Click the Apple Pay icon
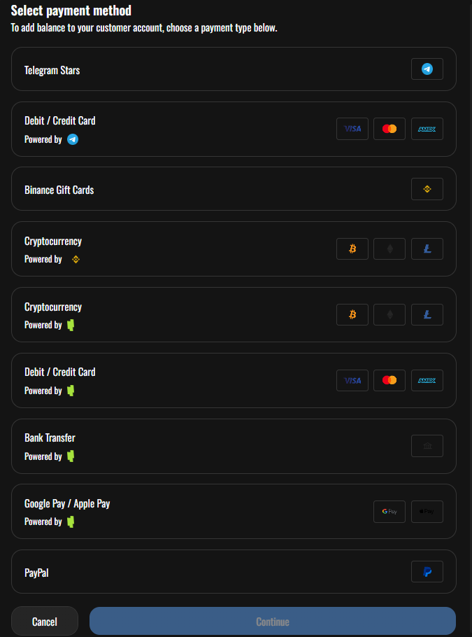Screen dimensions: 472x637 [x=427, y=512]
